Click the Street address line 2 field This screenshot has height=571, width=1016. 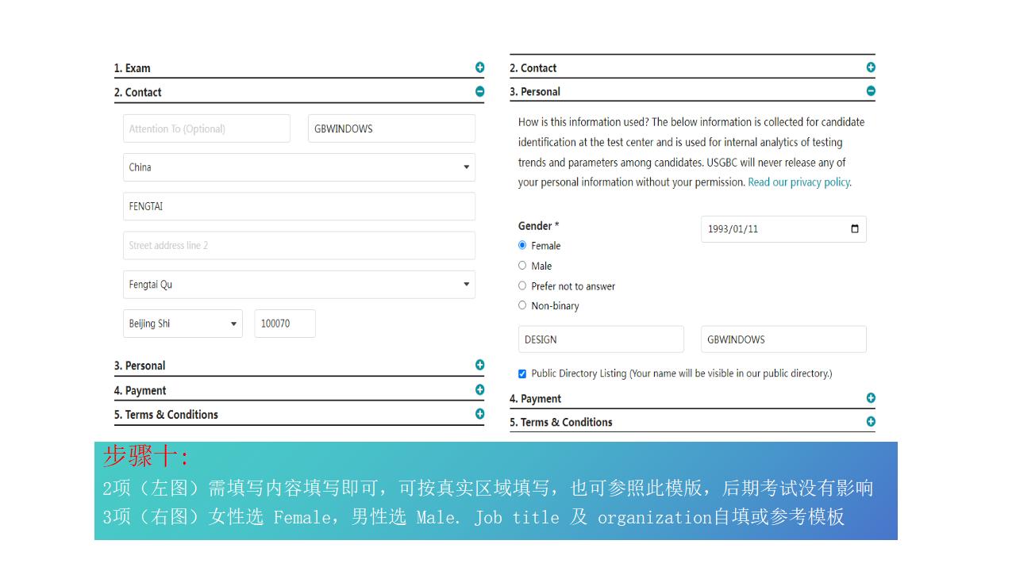[x=299, y=245]
